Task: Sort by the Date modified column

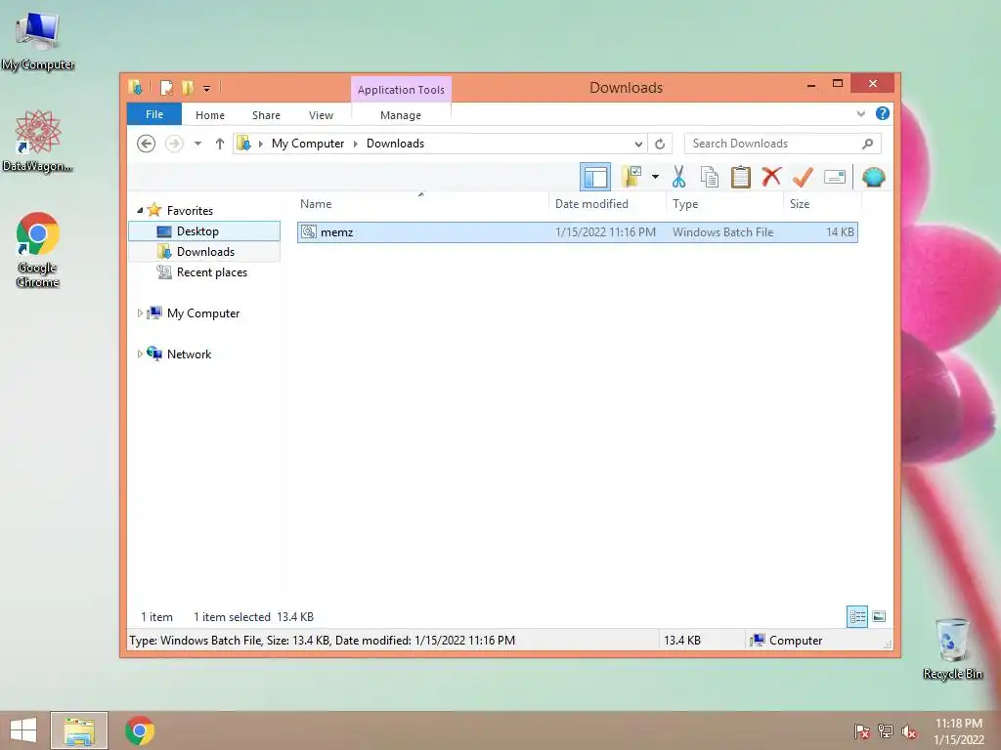Action: pyautogui.click(x=606, y=203)
